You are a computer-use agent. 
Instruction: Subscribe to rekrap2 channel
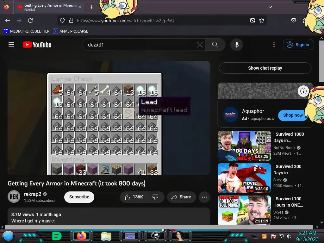click(79, 197)
